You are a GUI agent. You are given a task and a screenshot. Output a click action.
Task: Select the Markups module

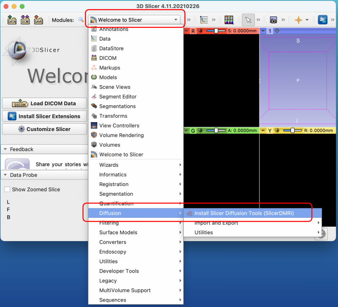coord(136,68)
